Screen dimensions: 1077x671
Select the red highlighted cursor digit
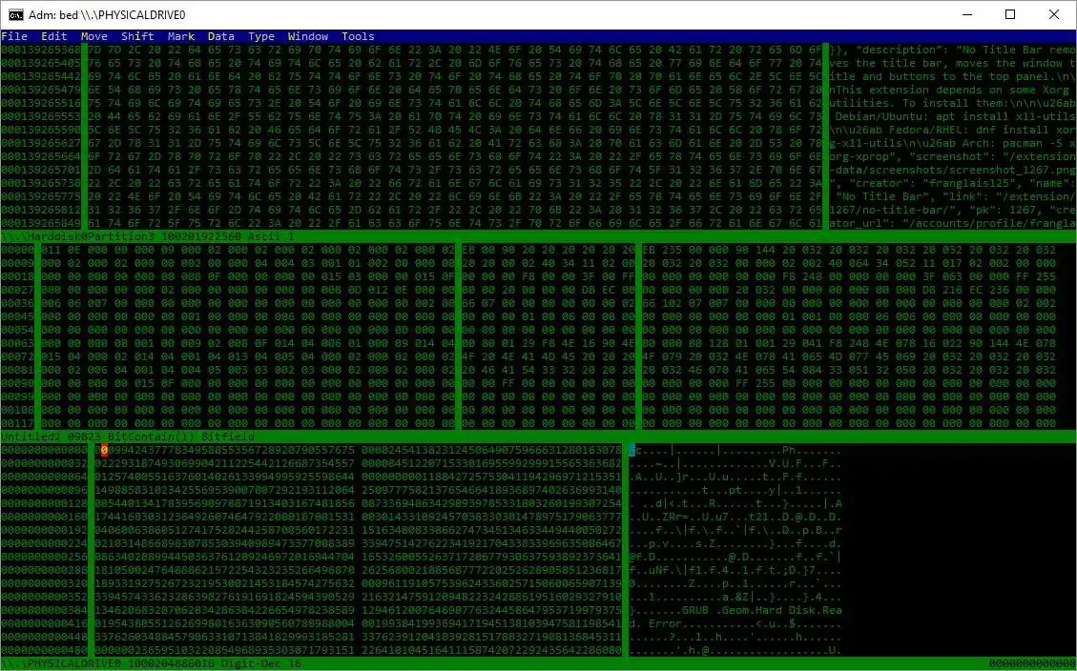coord(104,450)
